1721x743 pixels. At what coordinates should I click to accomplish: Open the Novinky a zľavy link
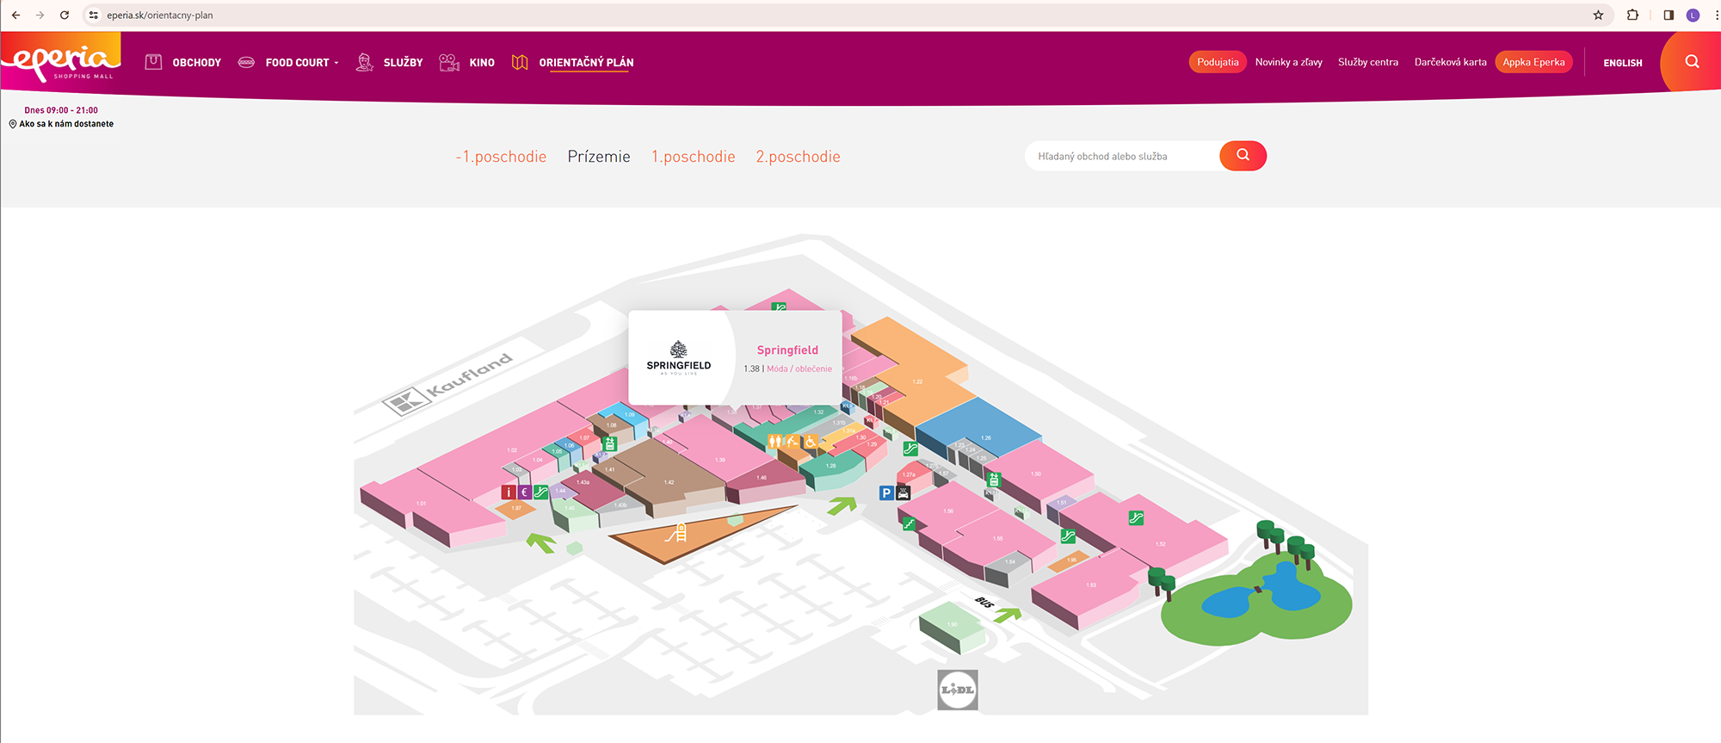[1289, 62]
